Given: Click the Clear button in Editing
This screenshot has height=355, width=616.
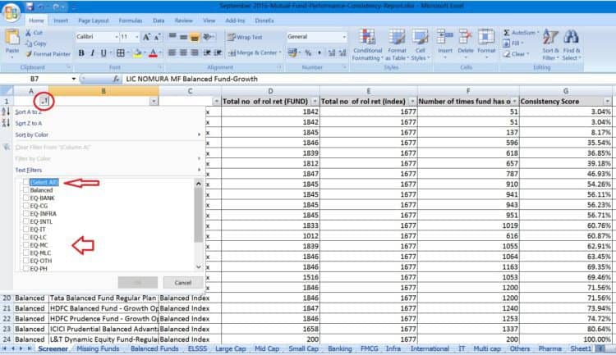Looking at the screenshot, I should (x=517, y=54).
